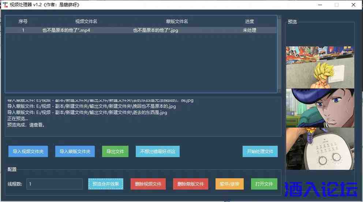Open output via 打开文件 button
This screenshot has height=202, width=363.
point(264,184)
